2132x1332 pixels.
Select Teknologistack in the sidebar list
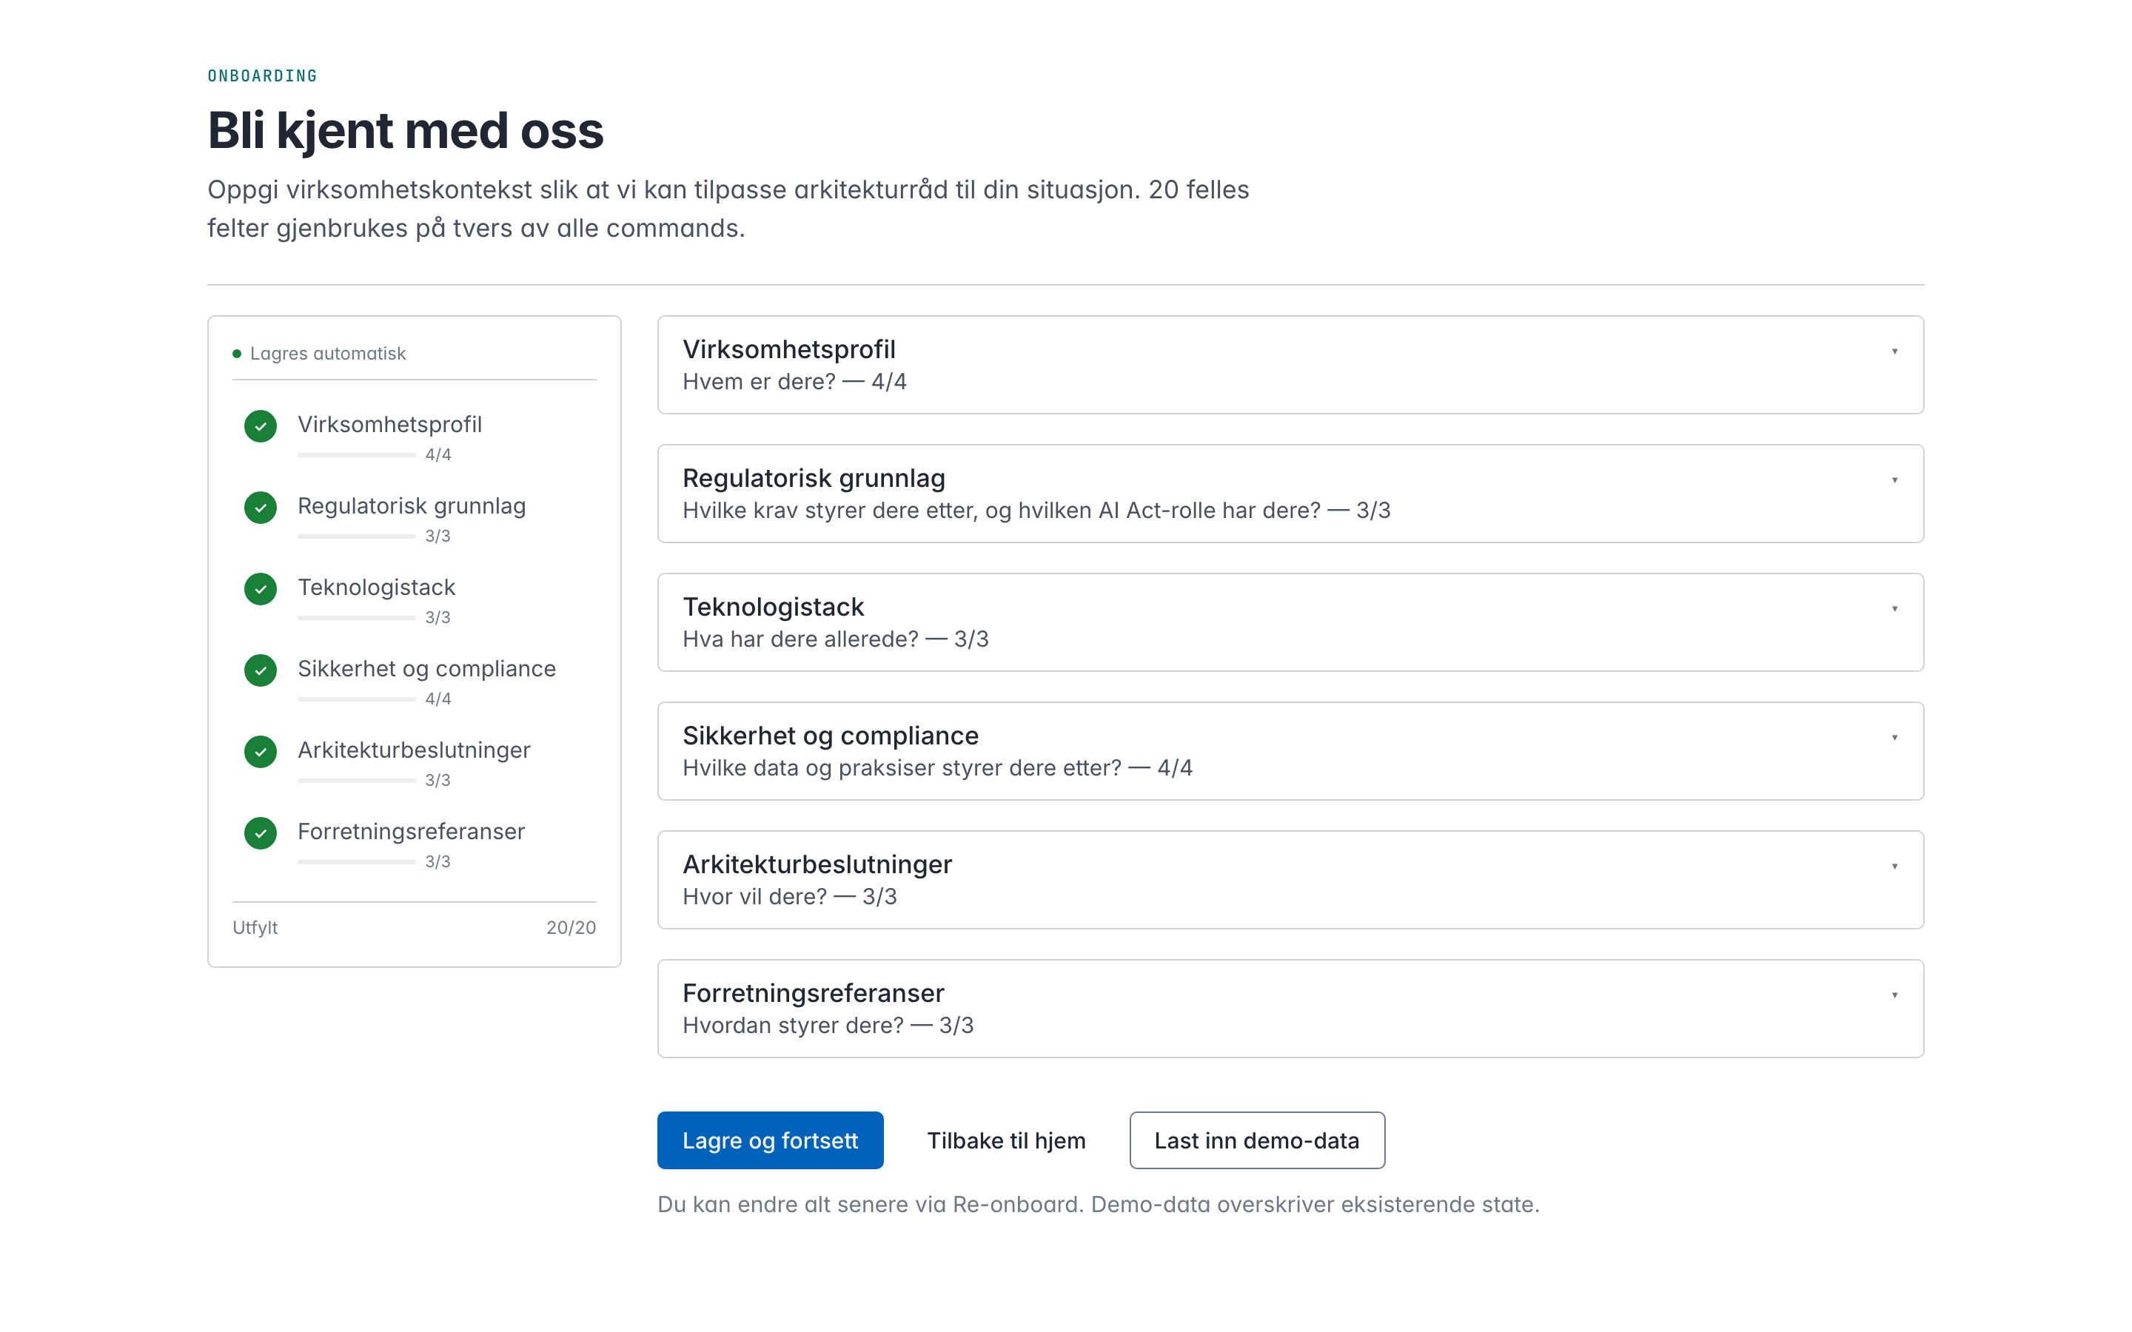pos(376,588)
